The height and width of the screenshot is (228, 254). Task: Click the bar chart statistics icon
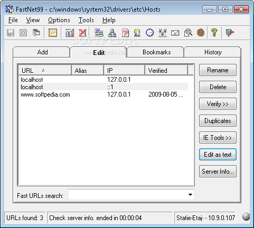[70, 33]
